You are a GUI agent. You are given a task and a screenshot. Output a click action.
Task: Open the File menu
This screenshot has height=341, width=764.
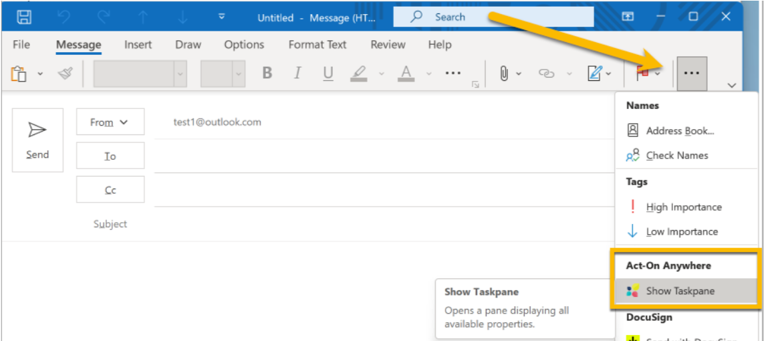tap(21, 45)
